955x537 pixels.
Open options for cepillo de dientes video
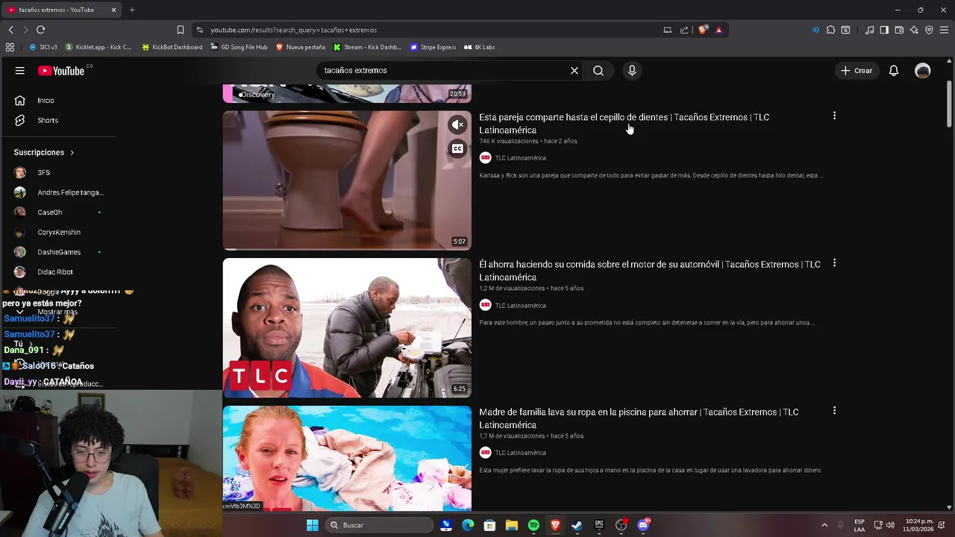[834, 116]
